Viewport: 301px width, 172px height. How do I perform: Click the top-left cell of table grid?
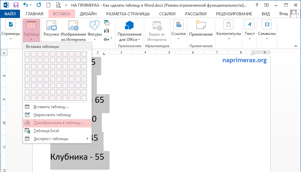click(27, 54)
